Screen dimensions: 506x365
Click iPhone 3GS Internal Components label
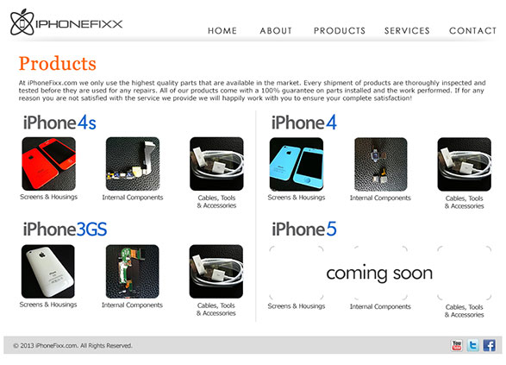click(x=132, y=305)
